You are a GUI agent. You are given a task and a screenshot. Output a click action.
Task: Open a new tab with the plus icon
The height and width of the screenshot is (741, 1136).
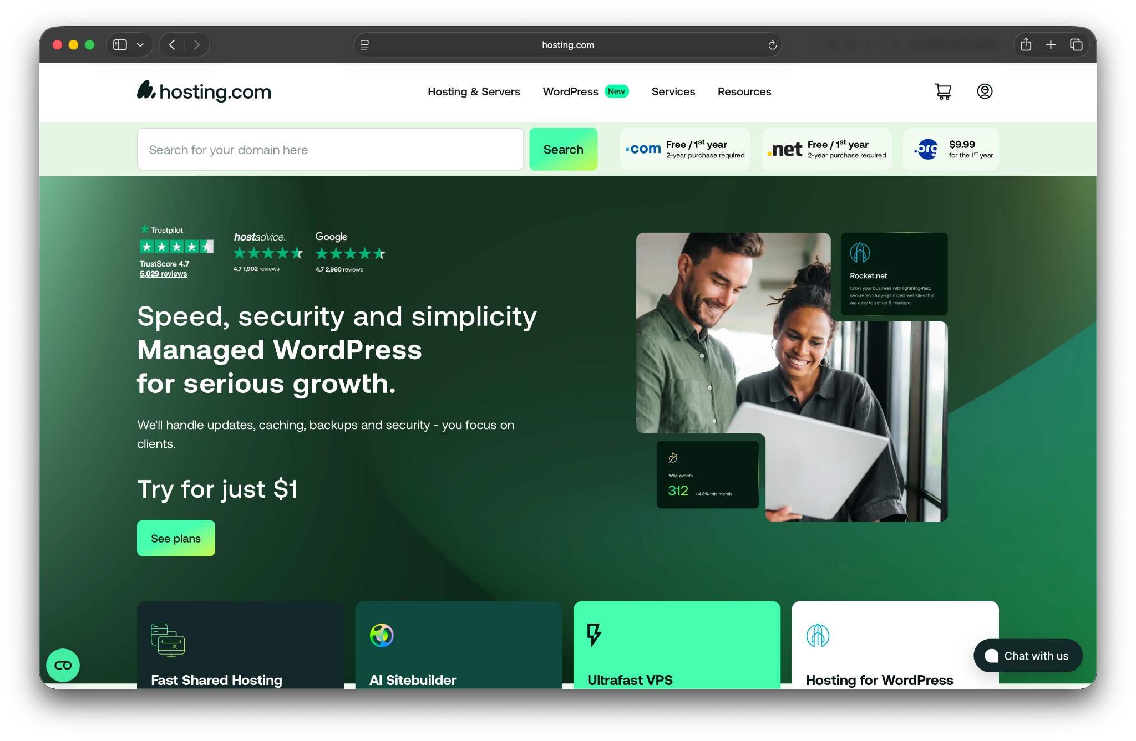(1051, 45)
